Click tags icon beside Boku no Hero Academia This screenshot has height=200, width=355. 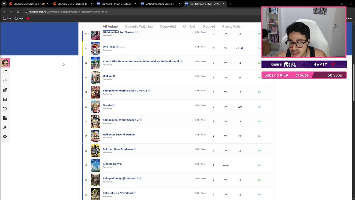pyautogui.click(x=135, y=149)
